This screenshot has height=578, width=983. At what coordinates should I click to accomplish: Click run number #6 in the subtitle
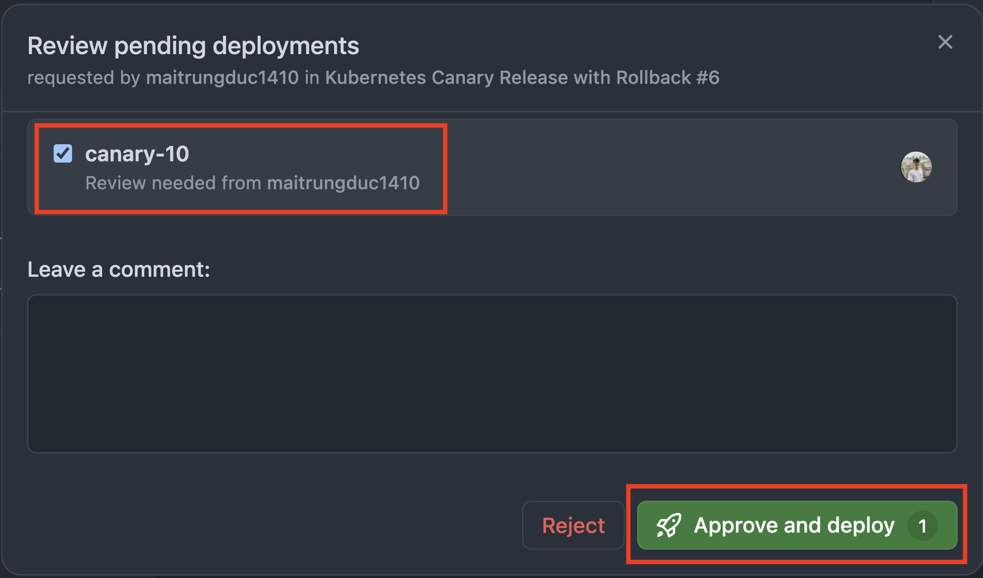tap(708, 77)
